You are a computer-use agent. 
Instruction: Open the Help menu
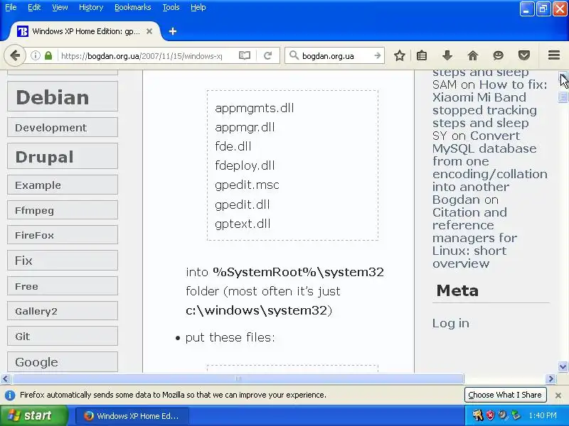click(x=198, y=7)
